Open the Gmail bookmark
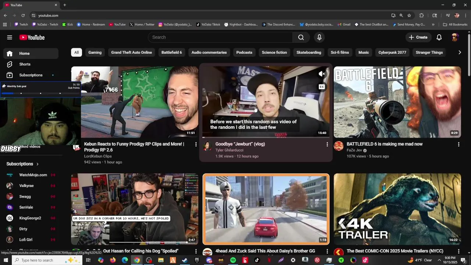 coord(344,25)
